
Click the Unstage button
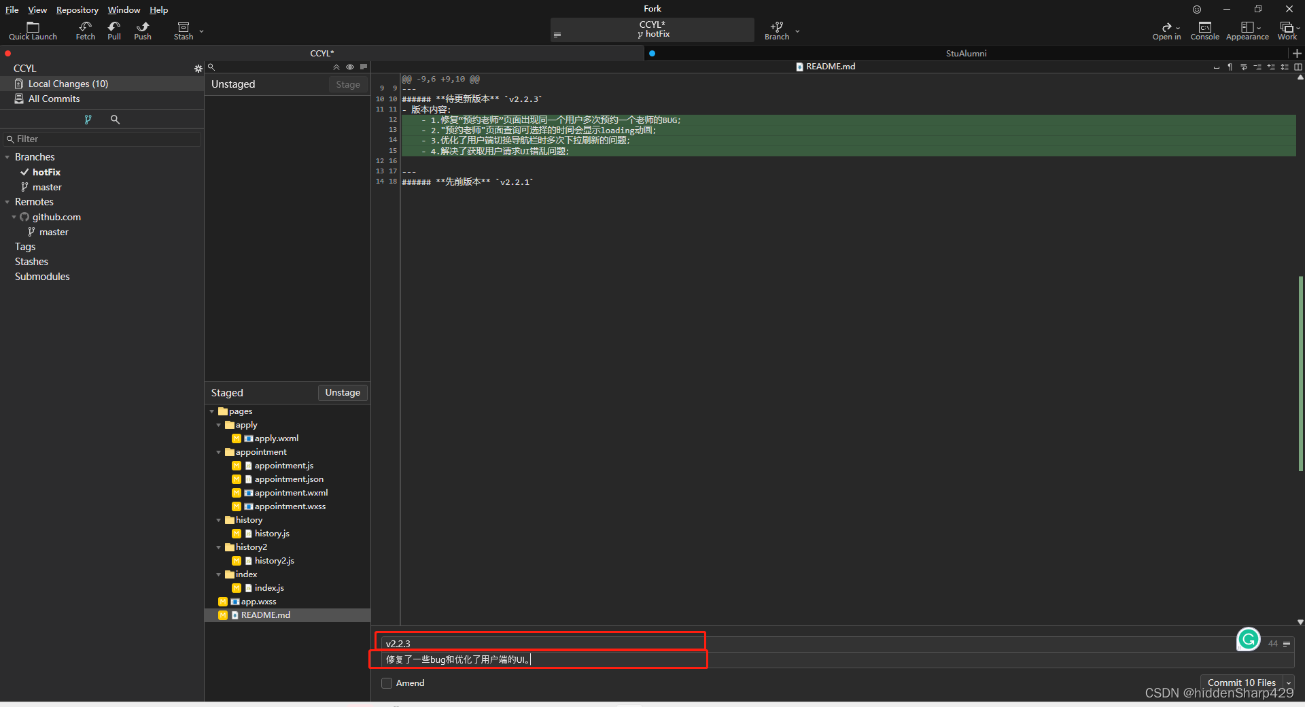click(x=343, y=392)
